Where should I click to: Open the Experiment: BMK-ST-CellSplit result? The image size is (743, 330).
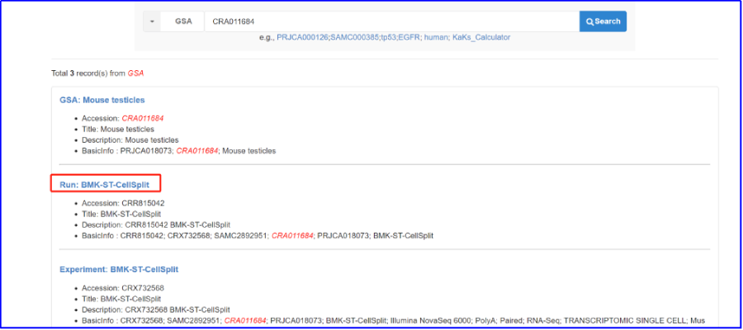point(119,269)
